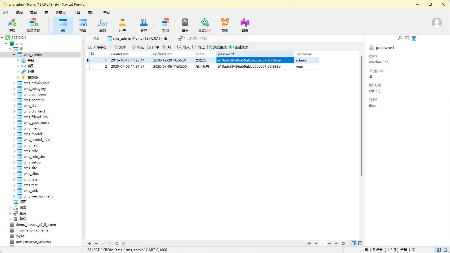Image resolution: width=450 pixels, height=253 pixels.
Task: Click the user avatar profile icon
Action: 437,22
